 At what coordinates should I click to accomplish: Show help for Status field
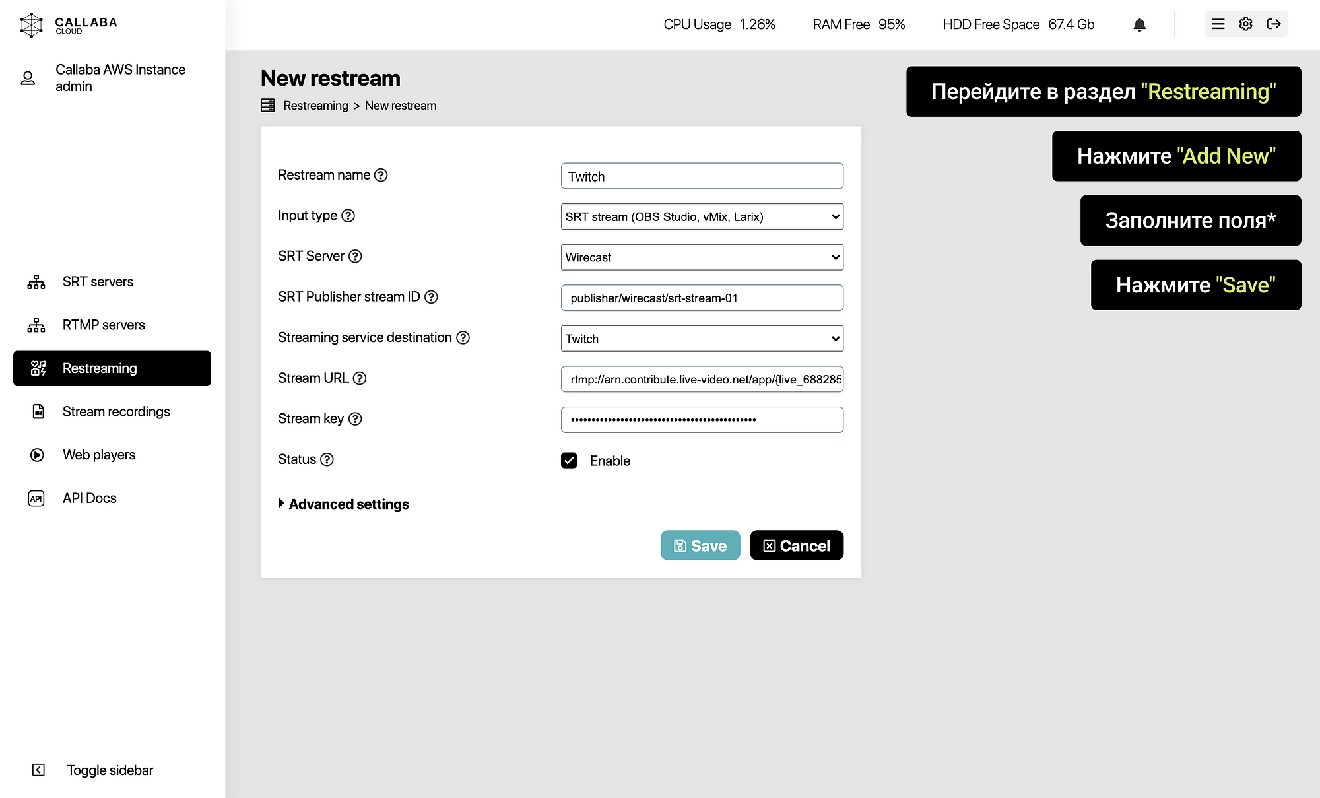(327, 459)
